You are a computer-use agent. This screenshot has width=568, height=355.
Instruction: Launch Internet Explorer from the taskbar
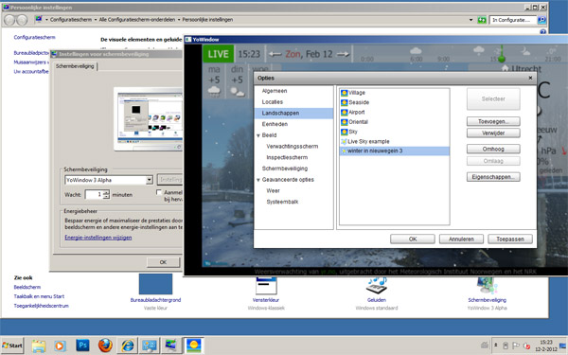click(x=127, y=346)
